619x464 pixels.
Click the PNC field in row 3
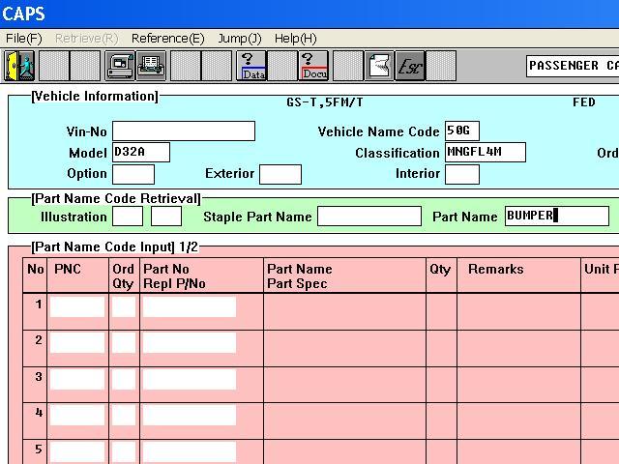(77, 379)
